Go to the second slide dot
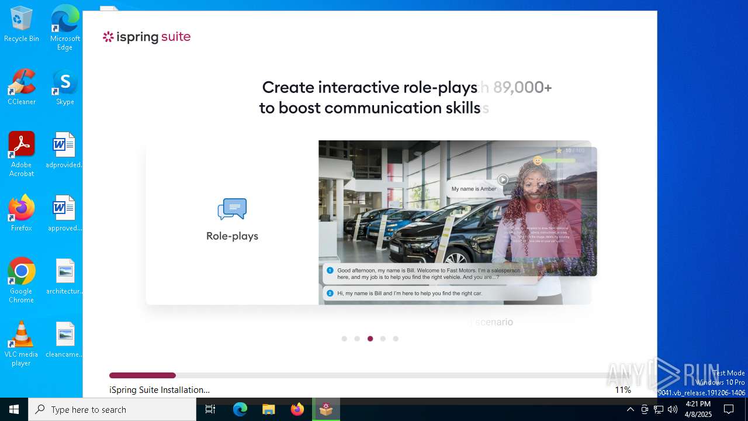Image resolution: width=748 pixels, height=421 pixels. (x=357, y=339)
